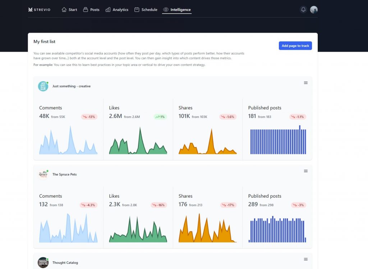Click the Thought Catalog avatar

(43, 263)
